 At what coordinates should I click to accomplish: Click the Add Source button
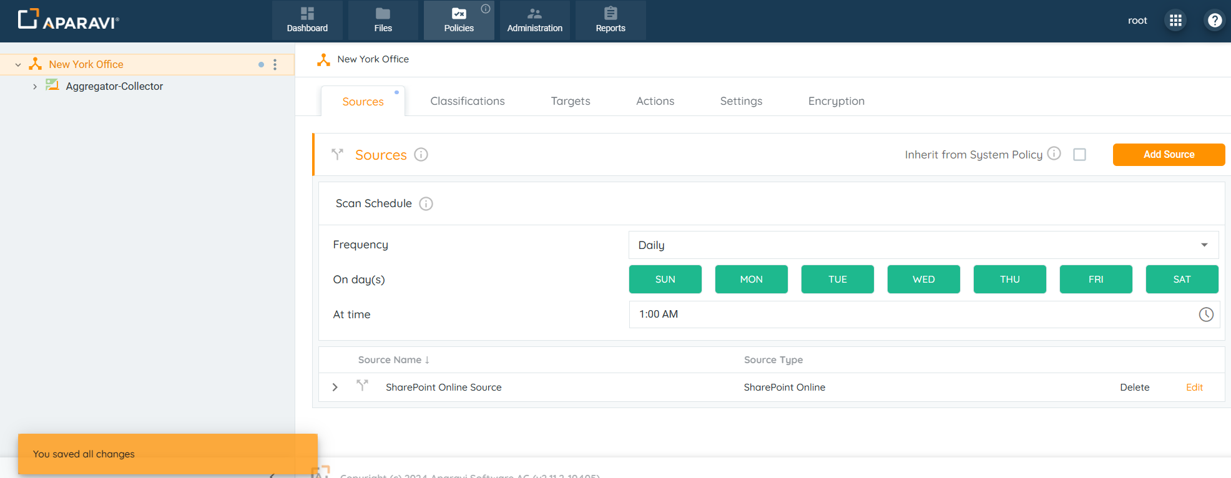coord(1168,155)
